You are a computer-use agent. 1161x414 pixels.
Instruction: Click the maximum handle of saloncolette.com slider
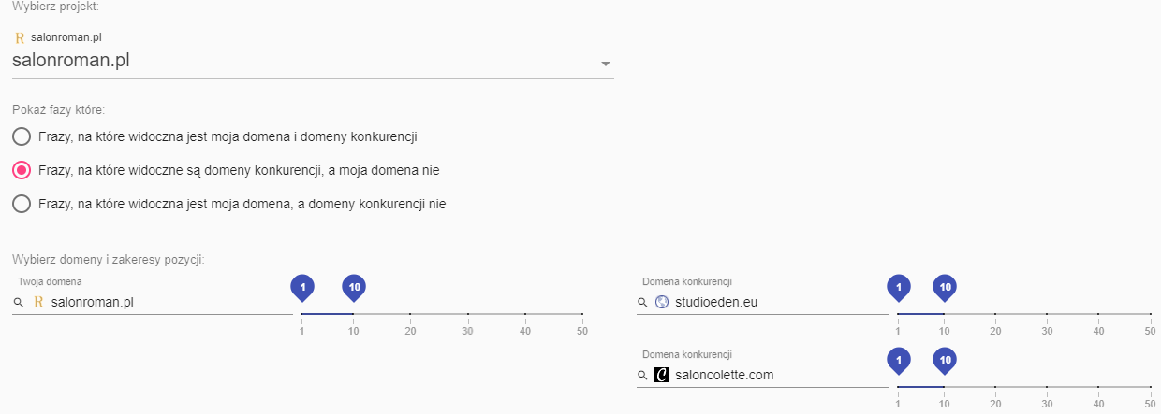[945, 361]
